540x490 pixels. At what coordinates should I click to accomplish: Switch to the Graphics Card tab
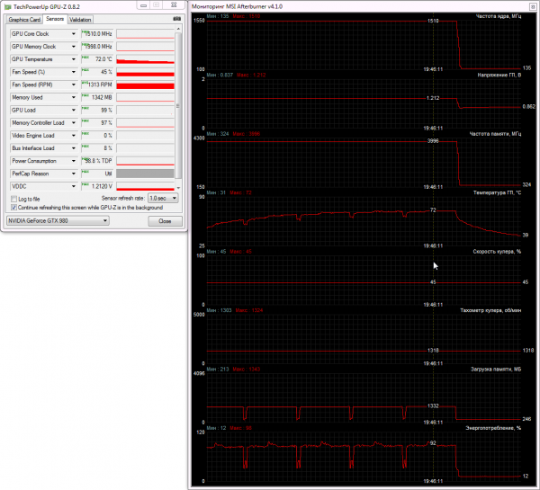click(x=24, y=20)
